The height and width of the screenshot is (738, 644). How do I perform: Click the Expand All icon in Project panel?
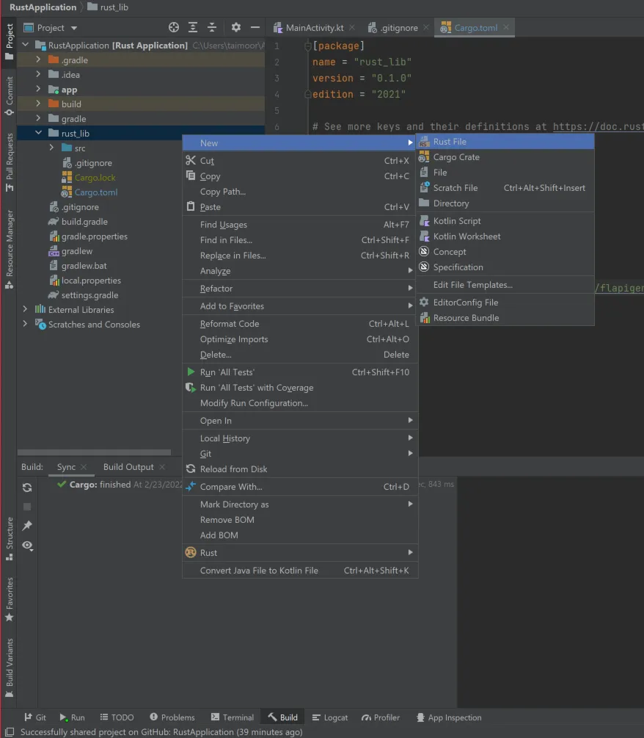[193, 27]
